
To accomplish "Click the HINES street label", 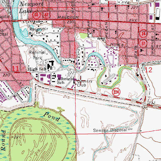I will coord(117,45).
